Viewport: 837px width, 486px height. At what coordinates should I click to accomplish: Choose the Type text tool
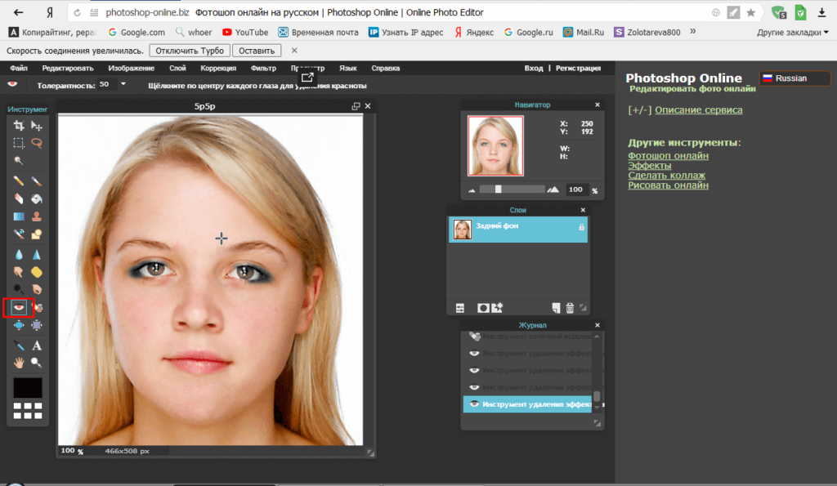pyautogui.click(x=37, y=346)
